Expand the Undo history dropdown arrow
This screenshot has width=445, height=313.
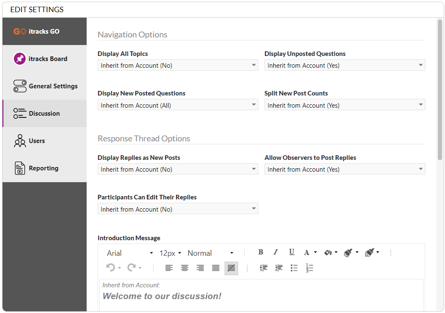[x=119, y=268]
